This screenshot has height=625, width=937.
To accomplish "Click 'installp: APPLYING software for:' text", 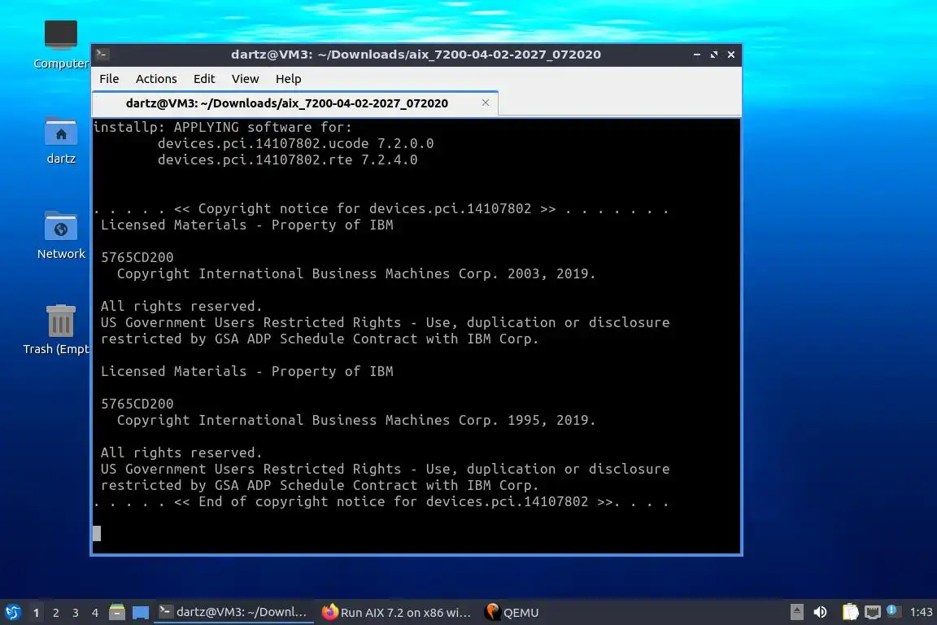I will click(223, 128).
